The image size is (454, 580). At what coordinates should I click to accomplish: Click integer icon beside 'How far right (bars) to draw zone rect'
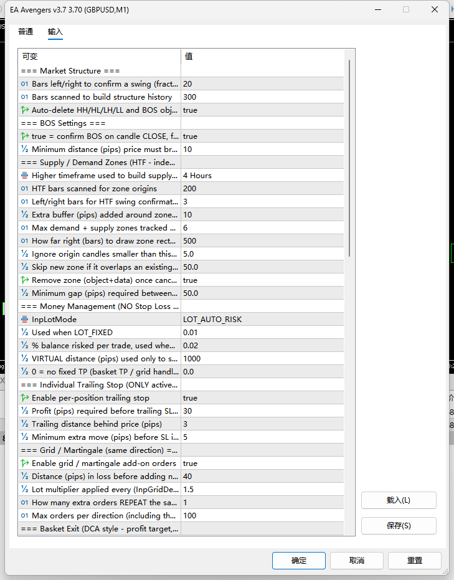click(x=24, y=241)
